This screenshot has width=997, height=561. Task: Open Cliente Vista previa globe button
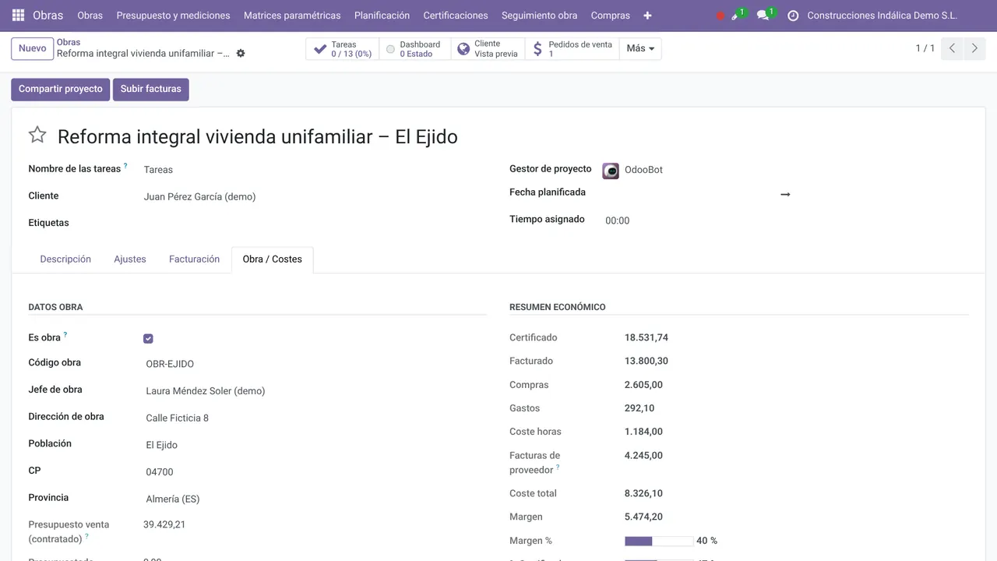(488, 49)
